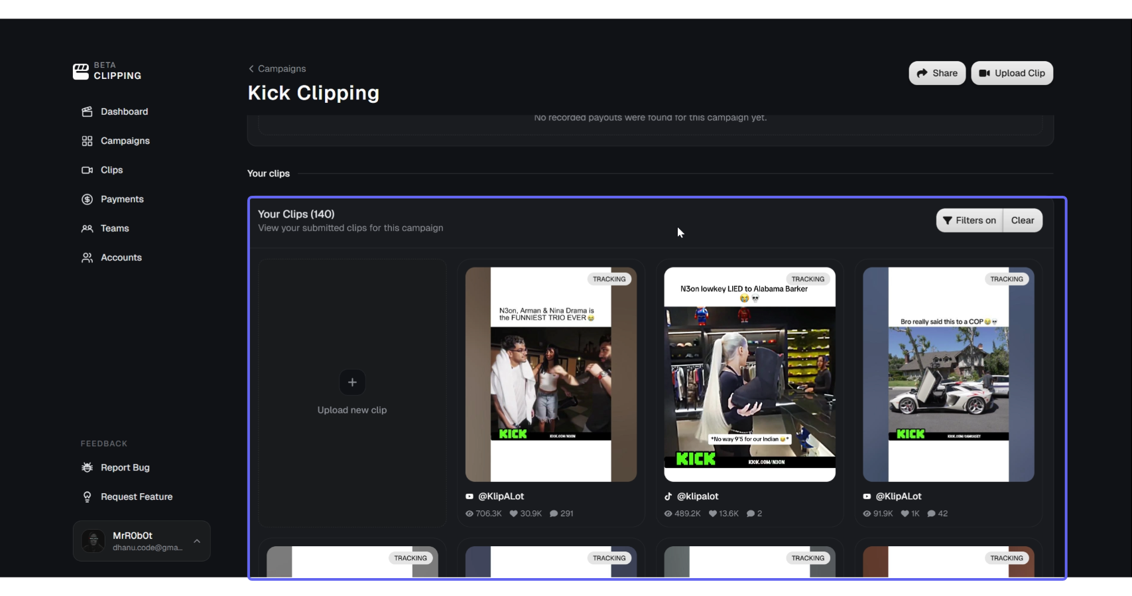Viewport: 1132px width, 596px height.
Task: Go back to Campaigns breadcrumb
Action: point(282,68)
